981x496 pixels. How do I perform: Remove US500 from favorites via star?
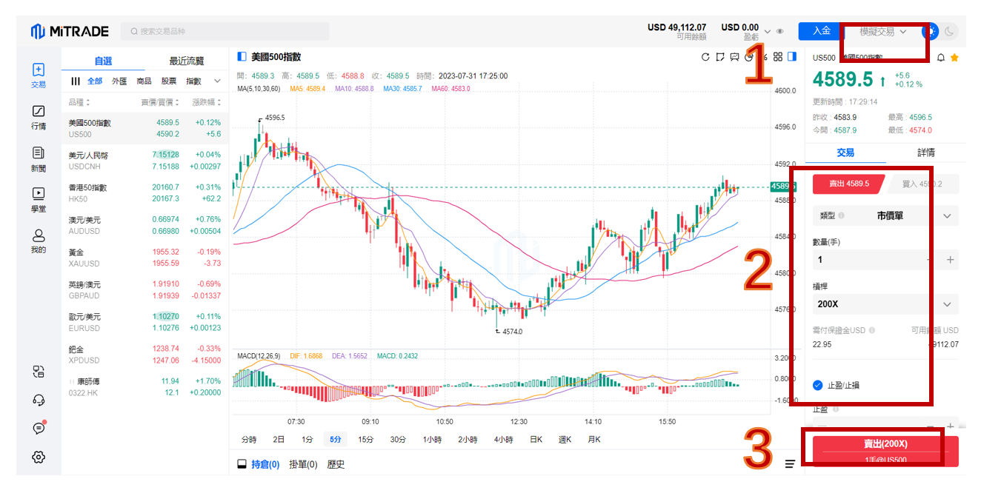954,57
